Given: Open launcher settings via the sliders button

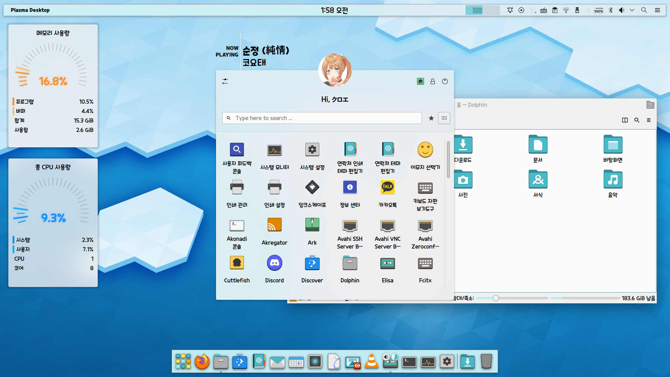Looking at the screenshot, I should pyautogui.click(x=225, y=81).
